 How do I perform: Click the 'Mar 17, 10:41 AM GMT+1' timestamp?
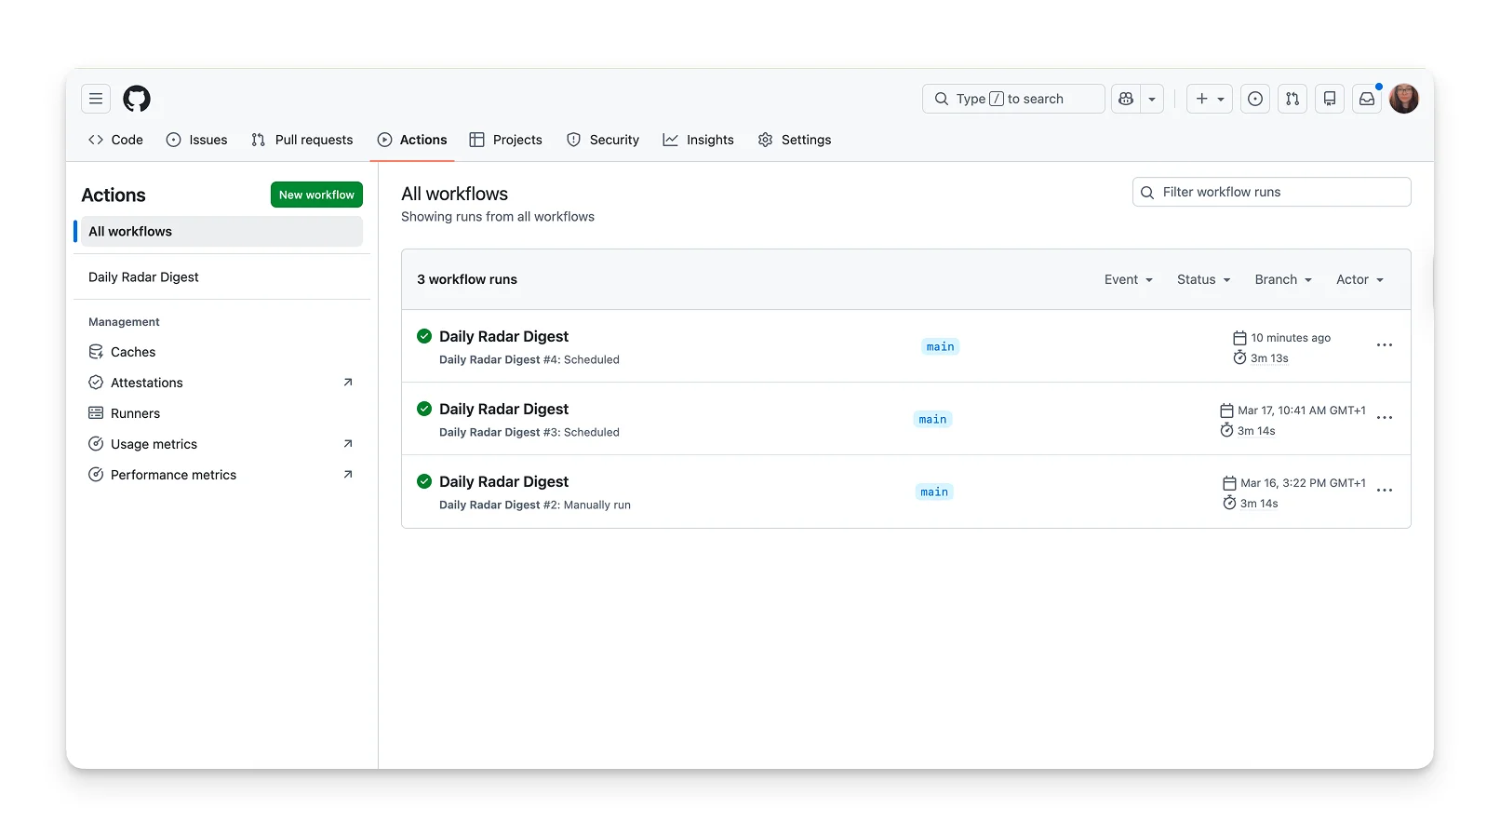tap(1302, 411)
